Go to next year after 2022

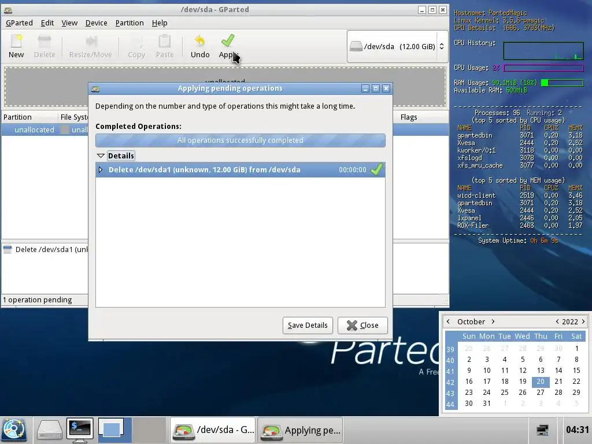pyautogui.click(x=583, y=321)
